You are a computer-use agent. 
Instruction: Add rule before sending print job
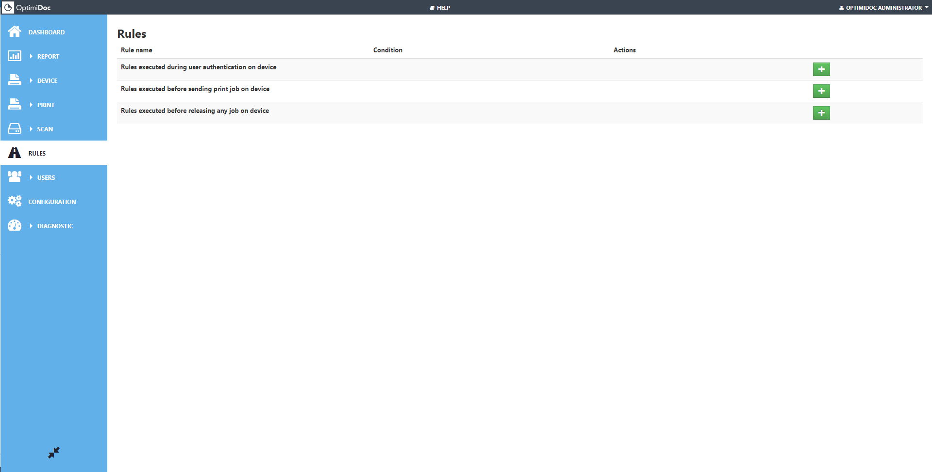point(821,91)
